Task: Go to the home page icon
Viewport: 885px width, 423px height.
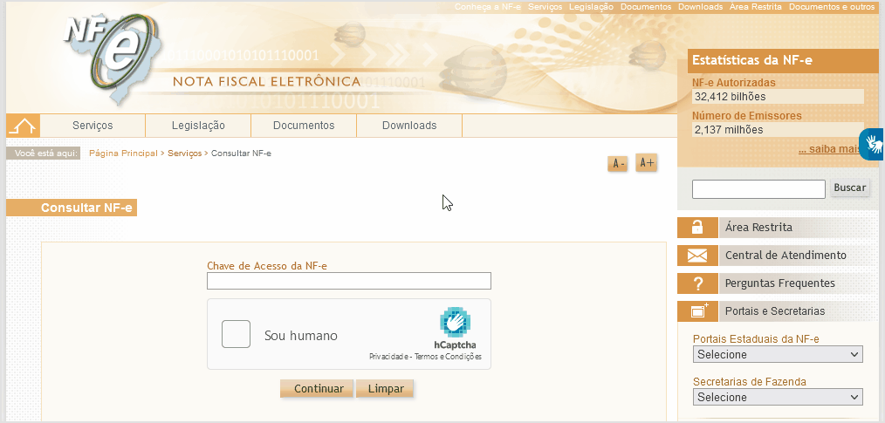Action: [24, 126]
